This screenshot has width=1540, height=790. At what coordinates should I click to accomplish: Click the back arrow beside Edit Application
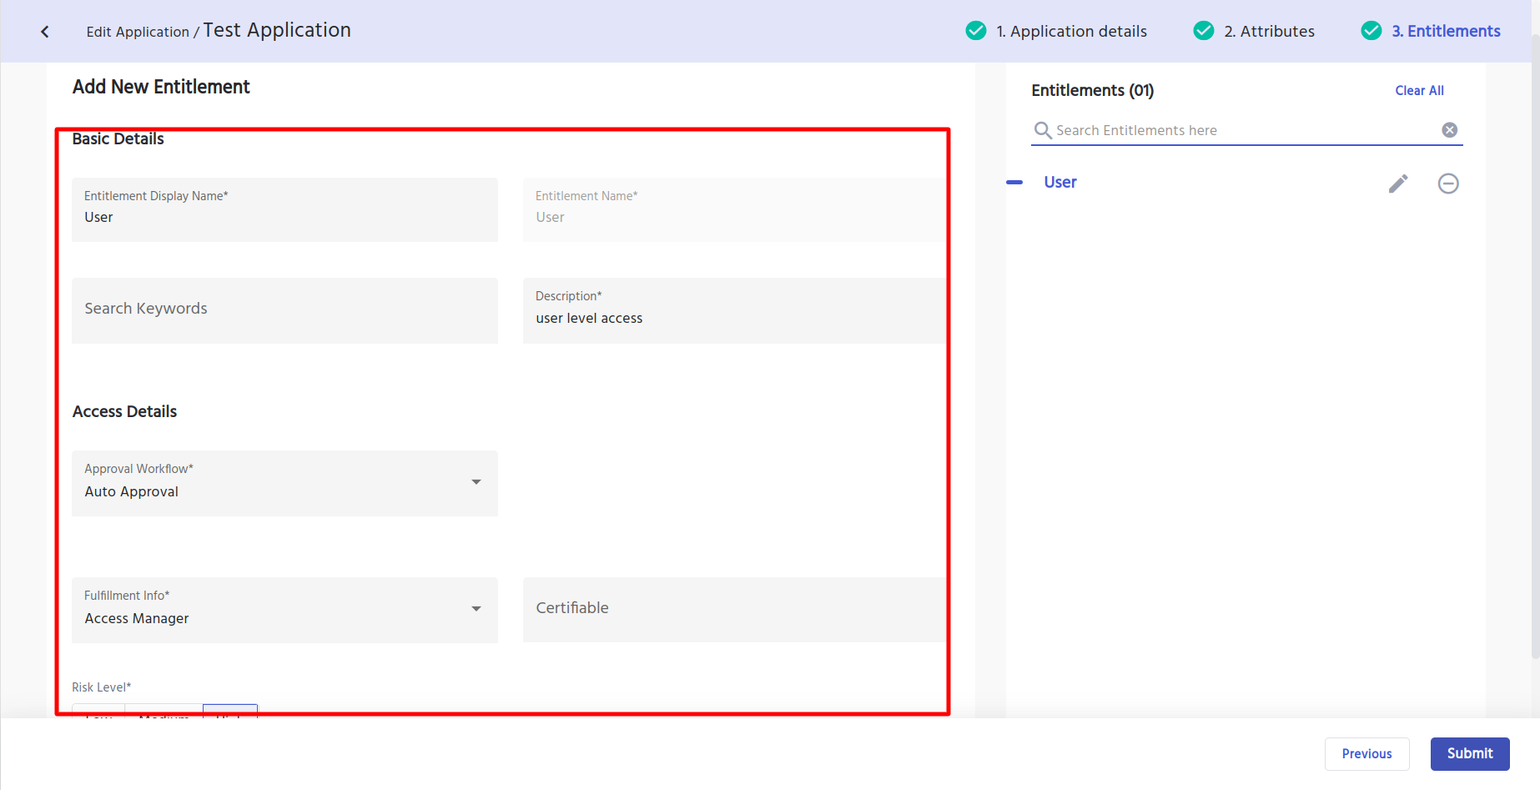(45, 32)
